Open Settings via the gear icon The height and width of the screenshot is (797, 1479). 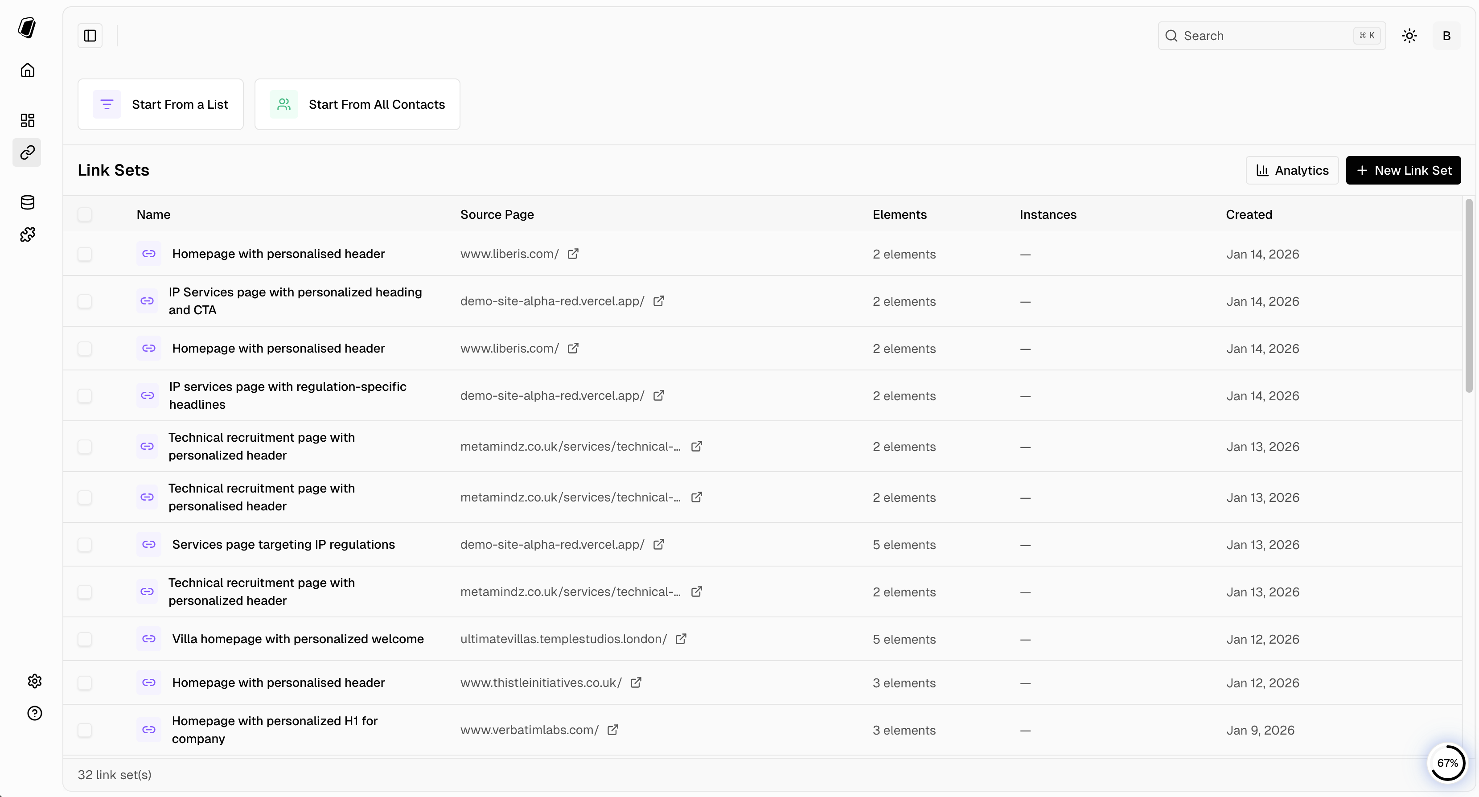34,681
